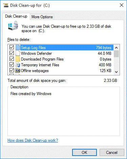
Task: Click the Windows Defender file icon
Action: click(x=18, y=53)
